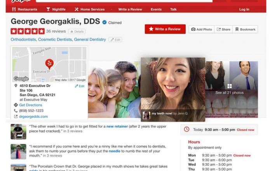Click the fork and knife Restaurants icon
Viewport: 272px width, 171px height.
[x=14, y=9]
